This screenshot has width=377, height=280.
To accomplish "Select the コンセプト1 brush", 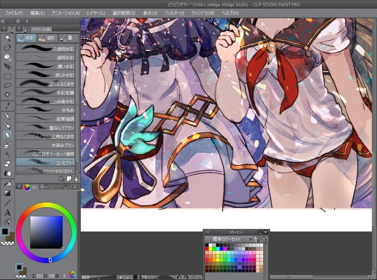I will 45,162.
